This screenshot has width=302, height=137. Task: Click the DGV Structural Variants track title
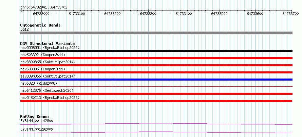48,44
